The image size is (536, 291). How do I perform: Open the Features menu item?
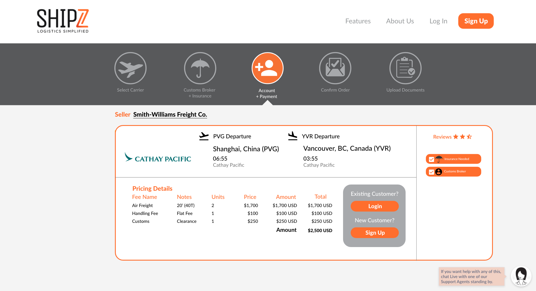point(358,21)
